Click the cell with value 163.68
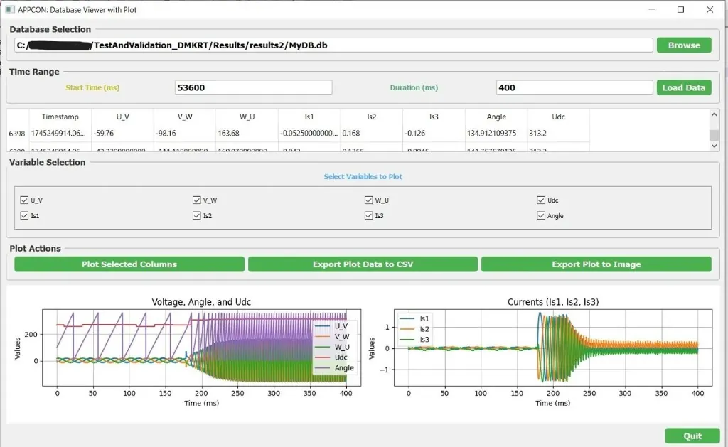 coord(247,133)
